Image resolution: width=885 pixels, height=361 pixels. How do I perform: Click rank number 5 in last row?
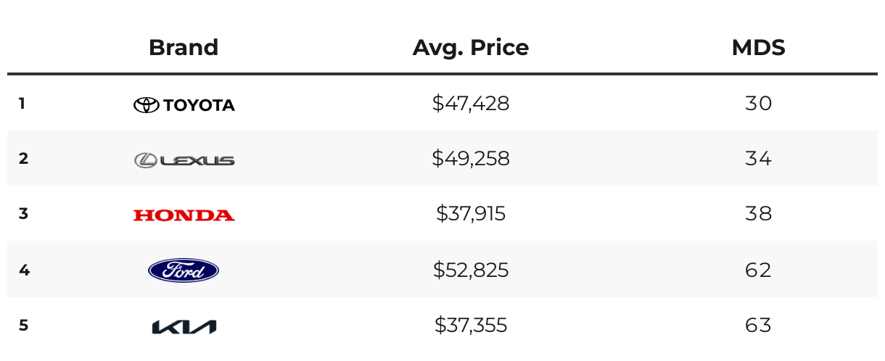[x=23, y=325]
